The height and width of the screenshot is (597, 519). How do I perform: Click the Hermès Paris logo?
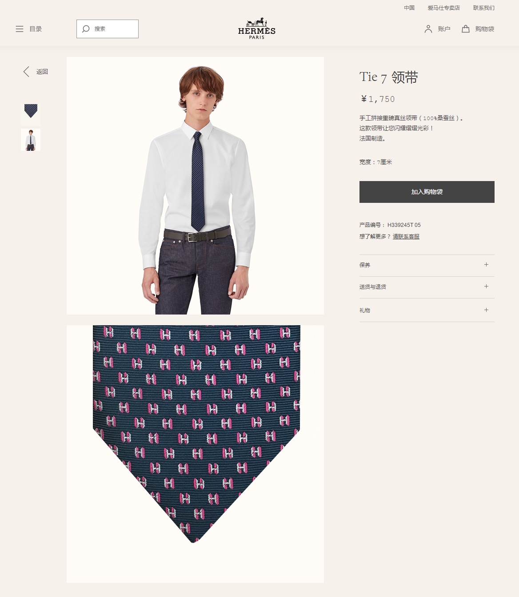(257, 28)
